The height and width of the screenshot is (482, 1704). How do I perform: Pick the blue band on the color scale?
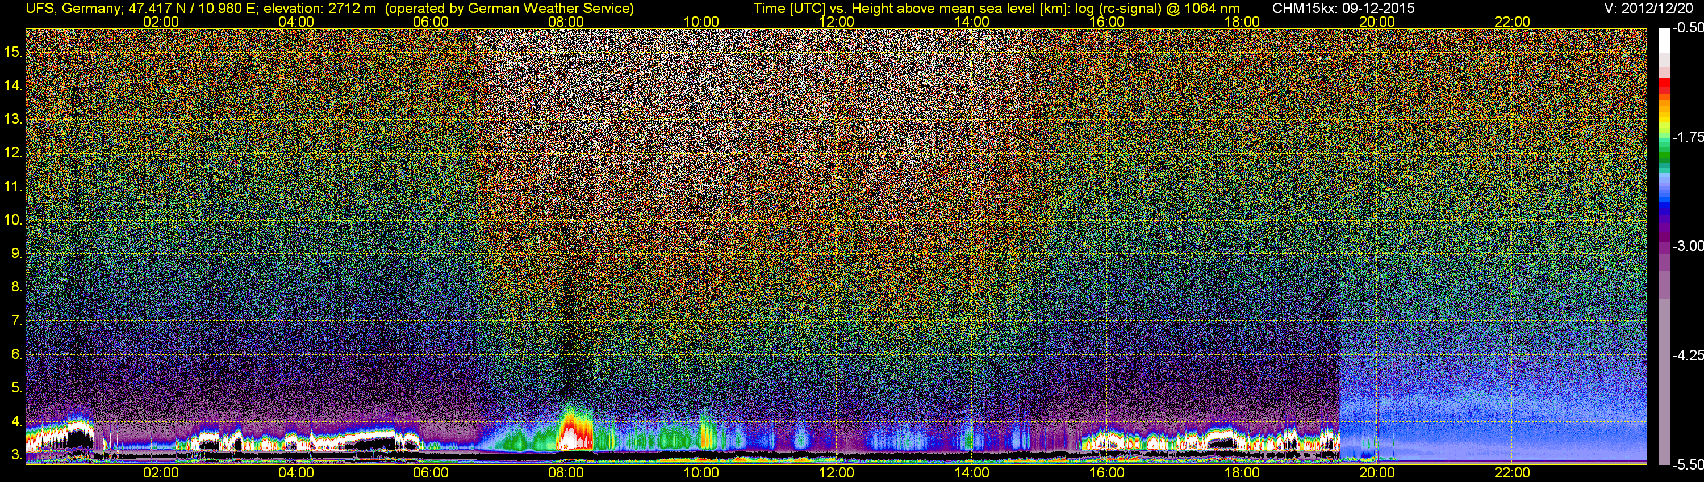[1664, 205]
